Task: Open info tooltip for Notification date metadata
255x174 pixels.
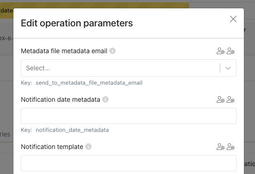Action: (x=106, y=99)
